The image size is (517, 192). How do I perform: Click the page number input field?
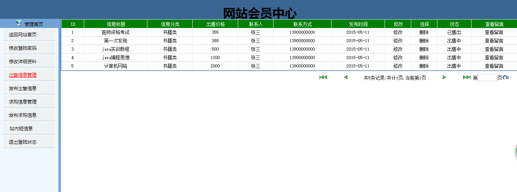pos(487,78)
